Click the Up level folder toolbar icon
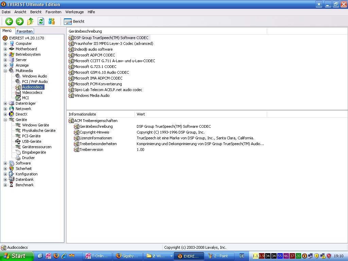This screenshot has height=261, width=348. [30, 21]
